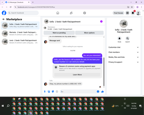Image resolution: width=144 pixels, height=115 pixels.
Task: Click the GIF icon in composer
Action: 57,92
